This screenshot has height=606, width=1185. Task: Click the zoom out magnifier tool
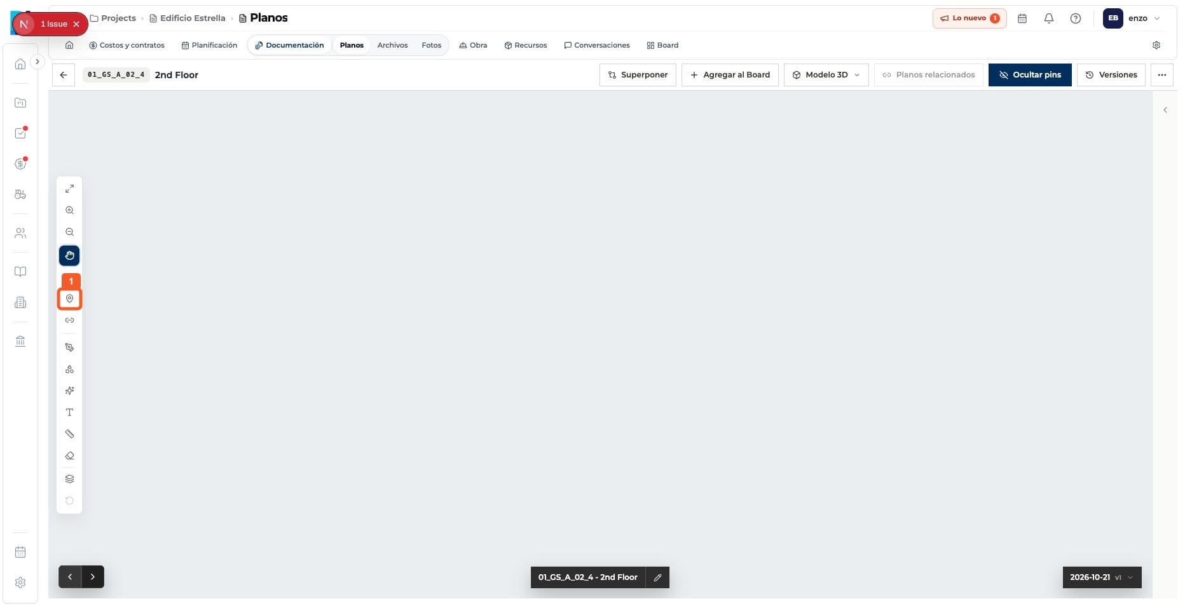click(x=69, y=232)
